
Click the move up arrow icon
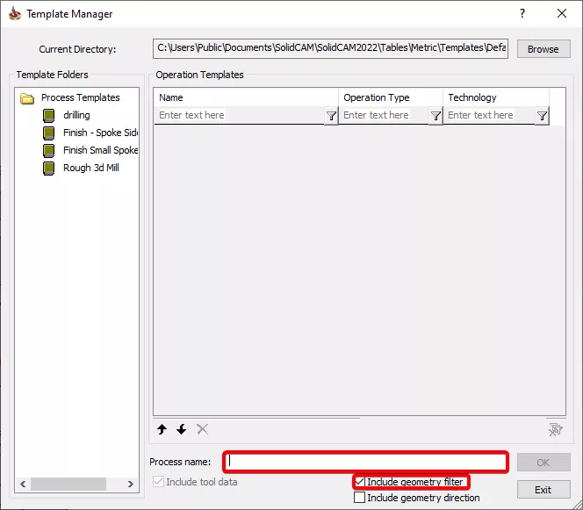(162, 429)
